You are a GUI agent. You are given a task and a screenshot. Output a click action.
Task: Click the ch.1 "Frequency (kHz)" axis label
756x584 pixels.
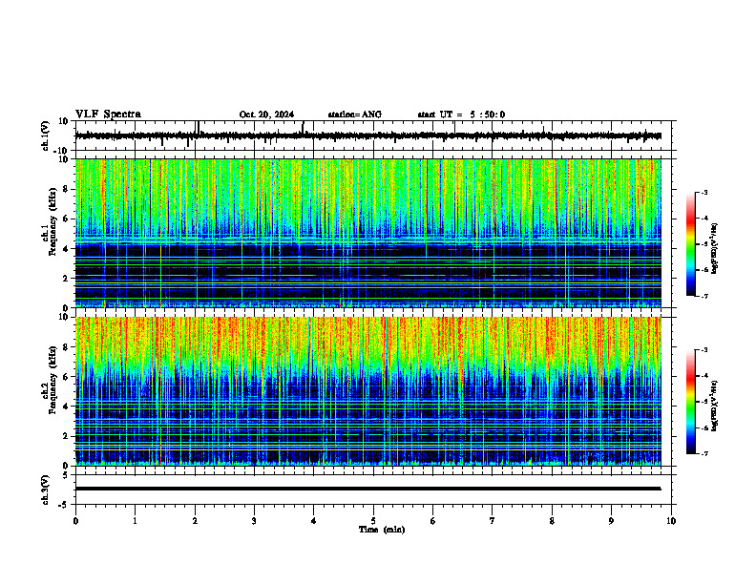(x=52, y=222)
